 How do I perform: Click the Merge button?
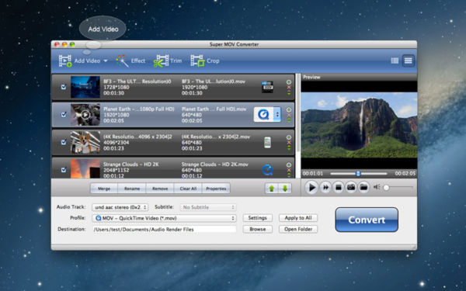[x=104, y=189]
